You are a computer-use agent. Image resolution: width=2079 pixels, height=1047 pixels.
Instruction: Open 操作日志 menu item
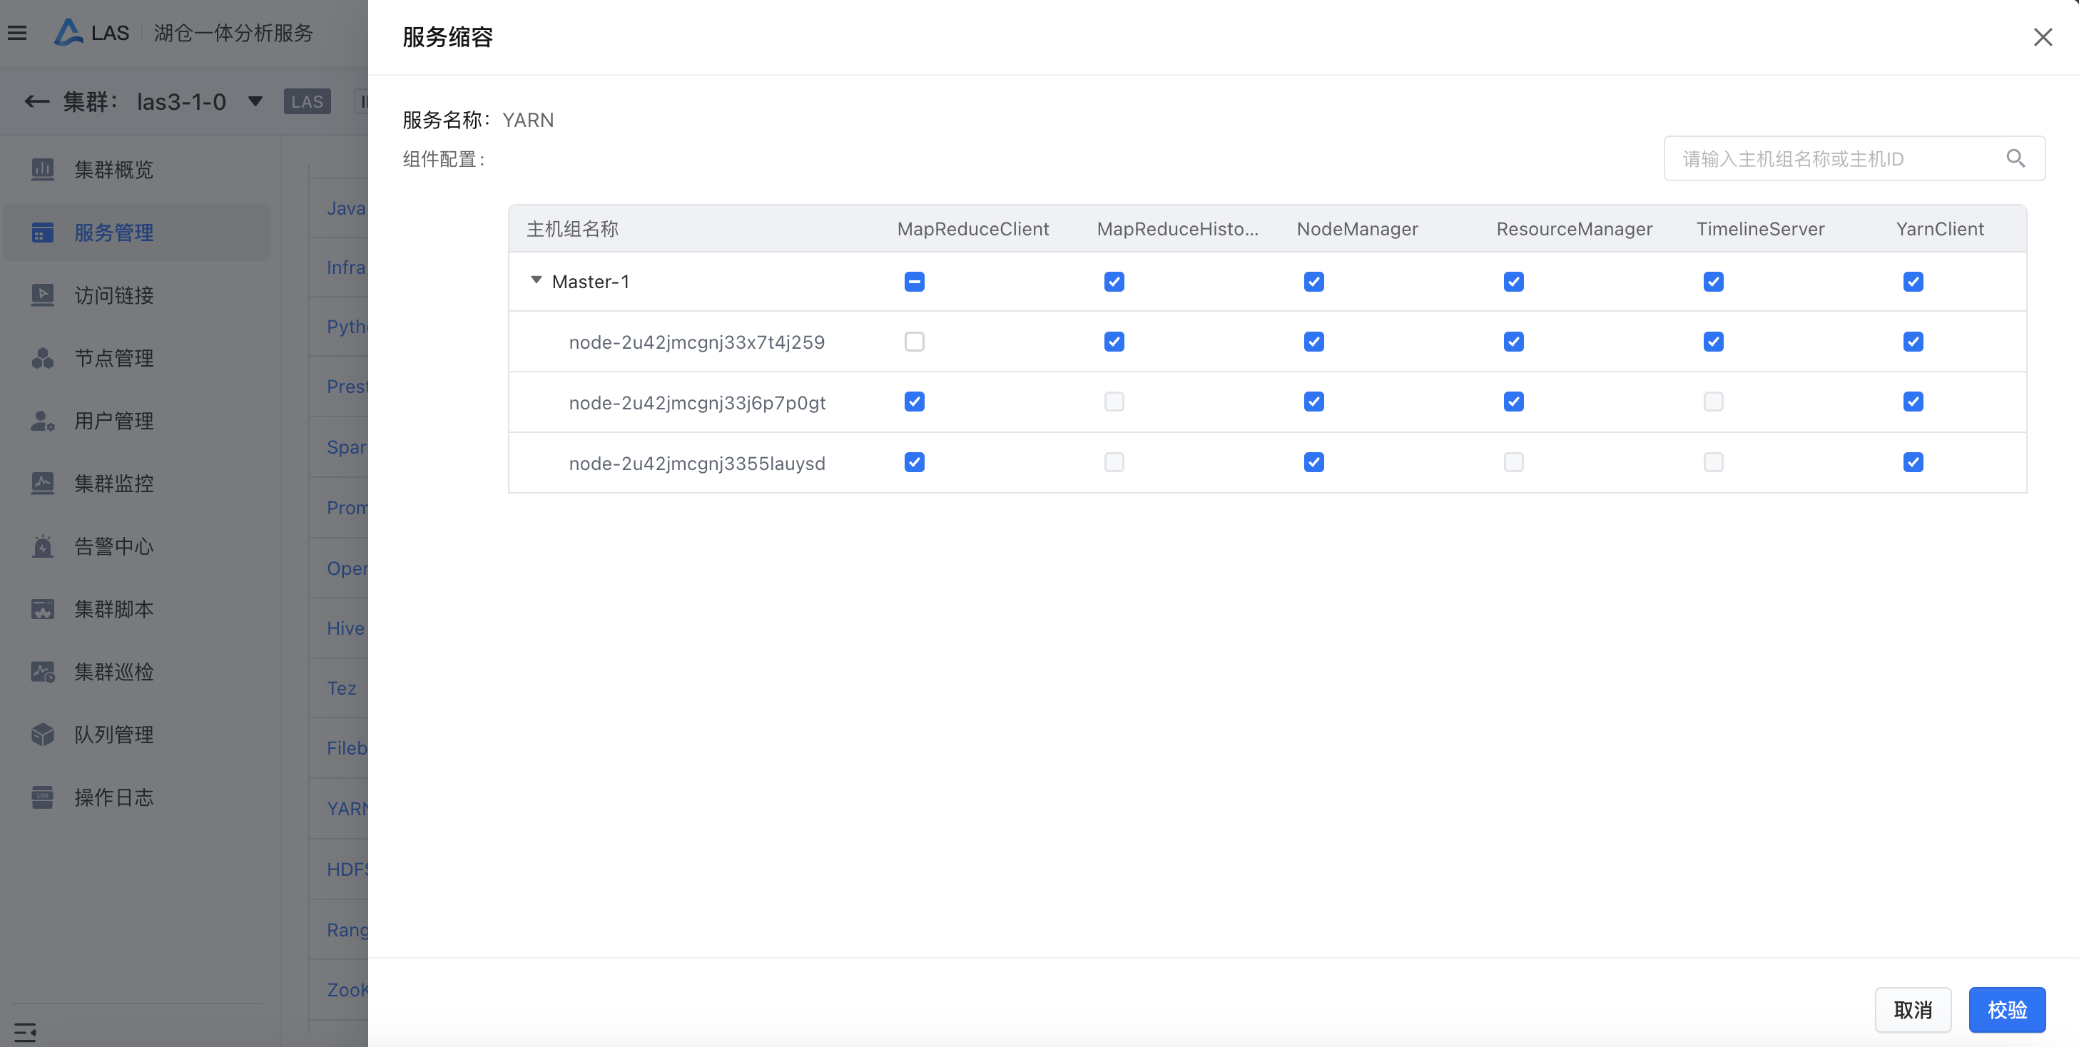114,797
